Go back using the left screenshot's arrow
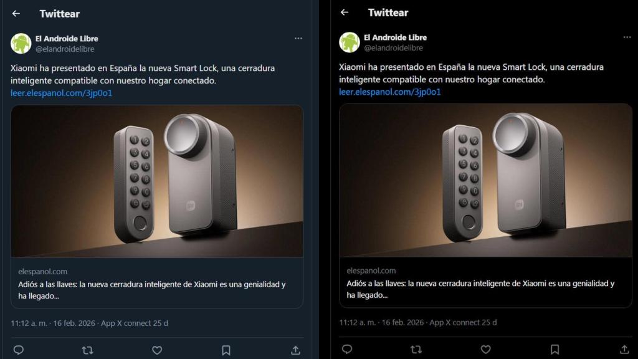 point(14,13)
